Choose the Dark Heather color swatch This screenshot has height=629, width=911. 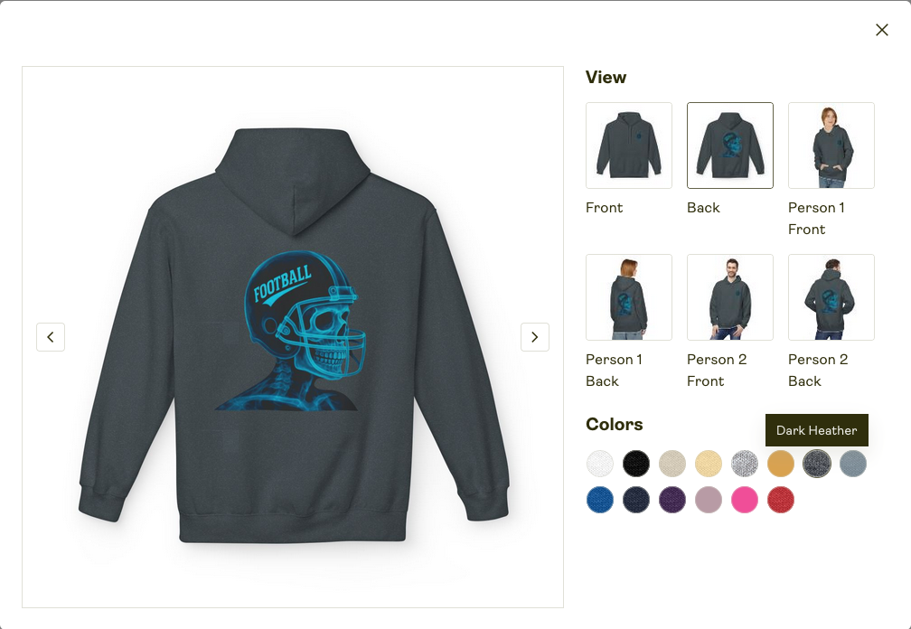[816, 464]
